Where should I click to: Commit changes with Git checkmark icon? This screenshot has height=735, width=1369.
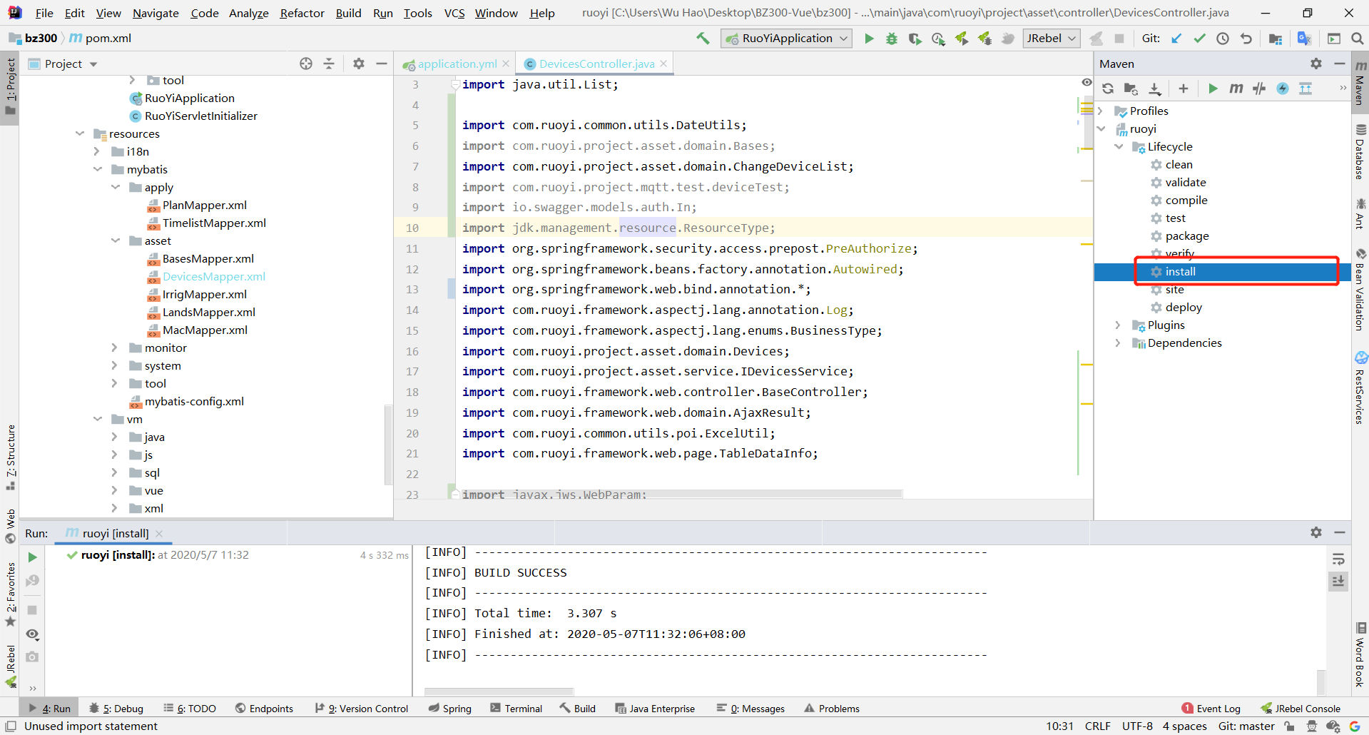[1200, 39]
